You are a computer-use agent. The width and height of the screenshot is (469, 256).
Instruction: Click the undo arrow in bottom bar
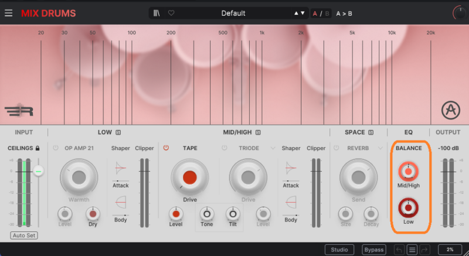pos(399,250)
